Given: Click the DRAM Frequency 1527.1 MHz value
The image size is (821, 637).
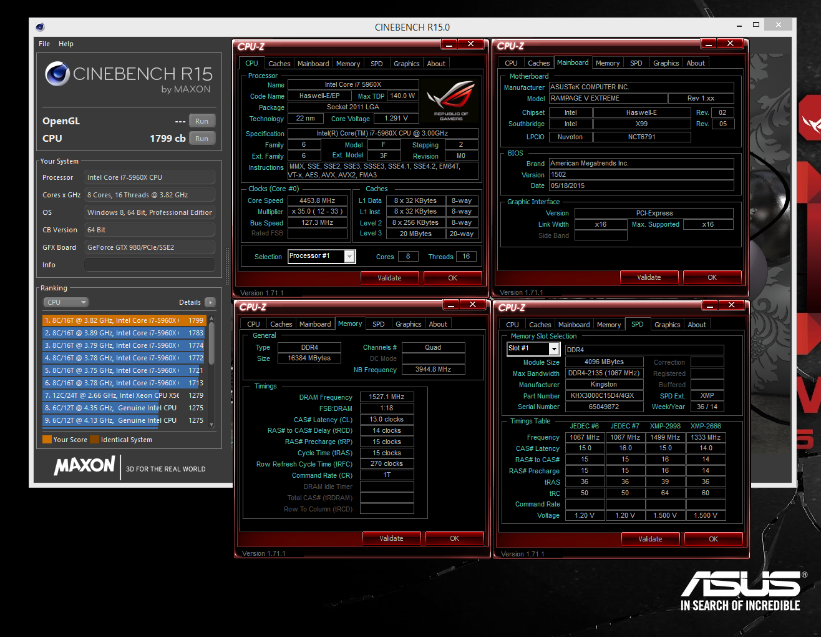Looking at the screenshot, I should [387, 397].
